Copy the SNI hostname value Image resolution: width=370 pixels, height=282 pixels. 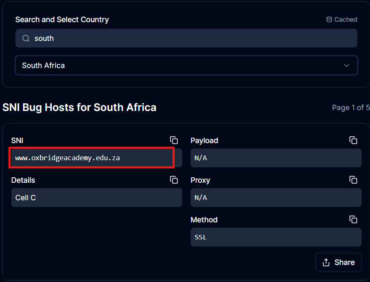[174, 141]
